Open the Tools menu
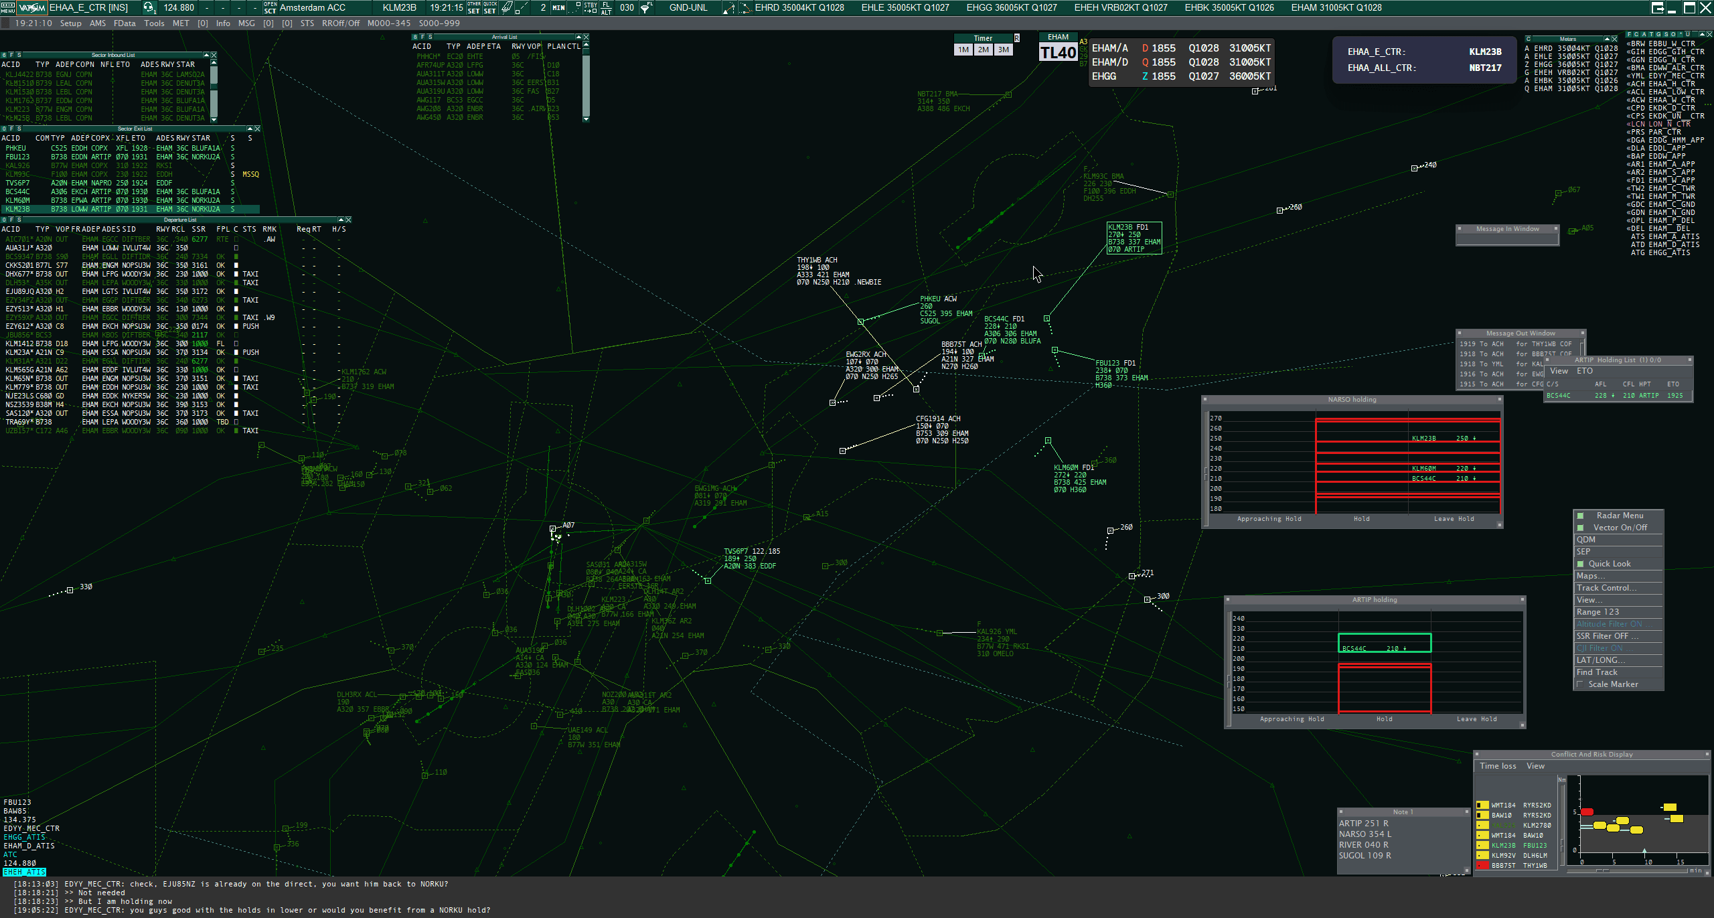The width and height of the screenshot is (1714, 918). pos(154,23)
